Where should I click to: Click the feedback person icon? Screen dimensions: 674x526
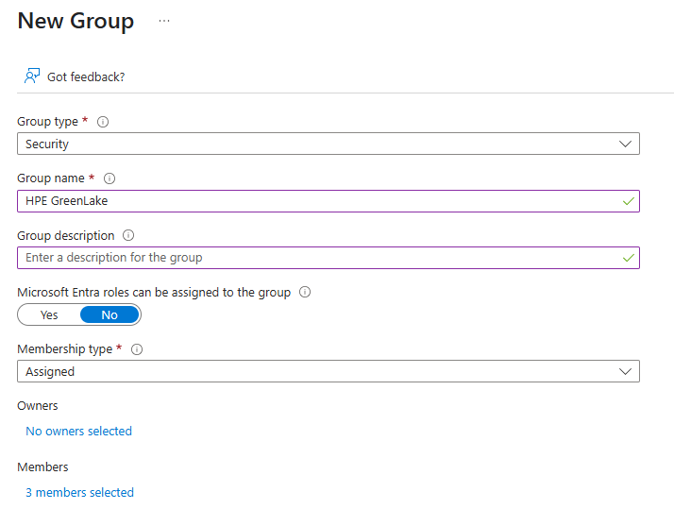32,76
